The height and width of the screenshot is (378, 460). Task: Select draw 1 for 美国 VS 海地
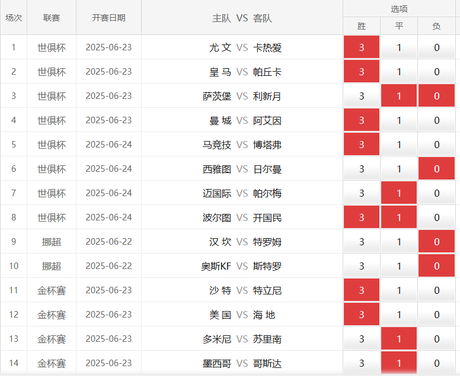click(399, 315)
